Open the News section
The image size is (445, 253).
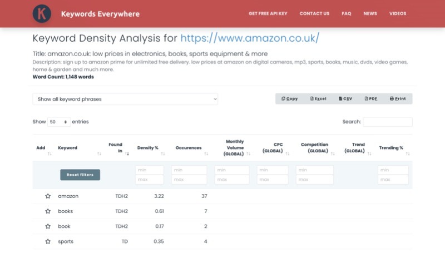pos(370,13)
